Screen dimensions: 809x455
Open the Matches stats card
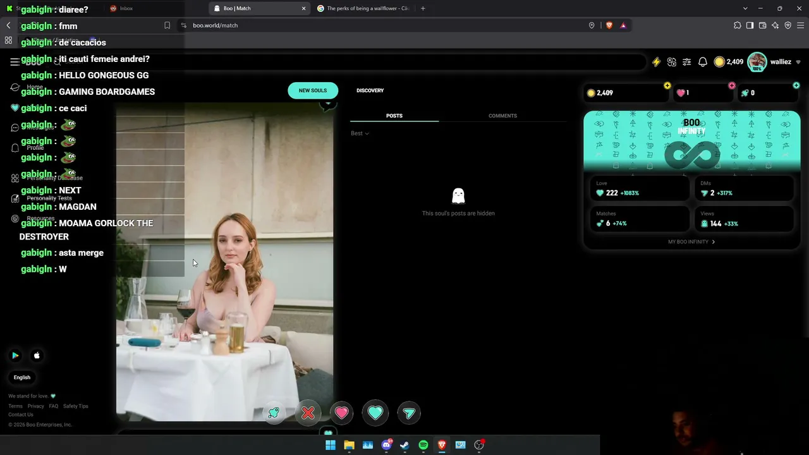click(638, 219)
